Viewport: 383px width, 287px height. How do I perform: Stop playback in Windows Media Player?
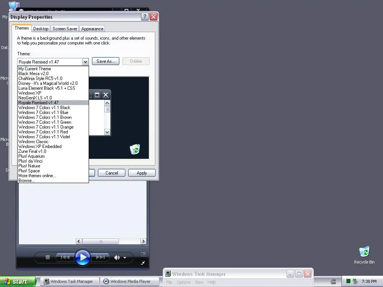point(48,257)
